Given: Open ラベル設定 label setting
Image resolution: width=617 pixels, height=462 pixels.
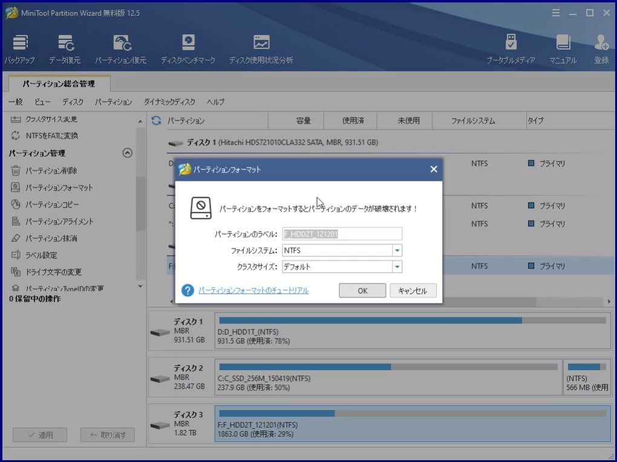Looking at the screenshot, I should tap(34, 255).
